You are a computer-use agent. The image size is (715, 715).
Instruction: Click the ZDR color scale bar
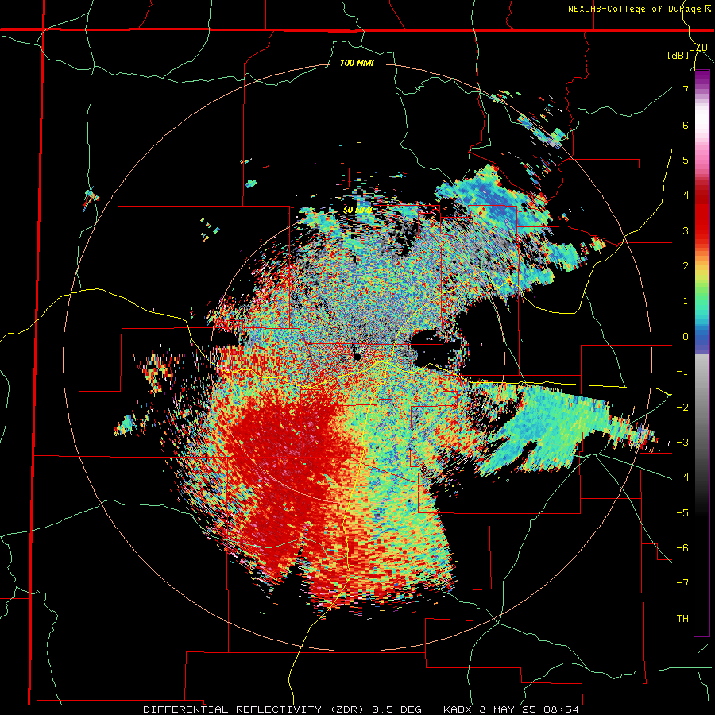coord(701,353)
